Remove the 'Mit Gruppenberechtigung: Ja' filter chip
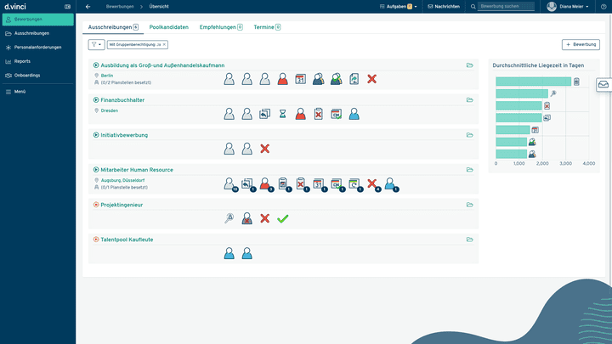The height and width of the screenshot is (344, 612). [x=164, y=43]
